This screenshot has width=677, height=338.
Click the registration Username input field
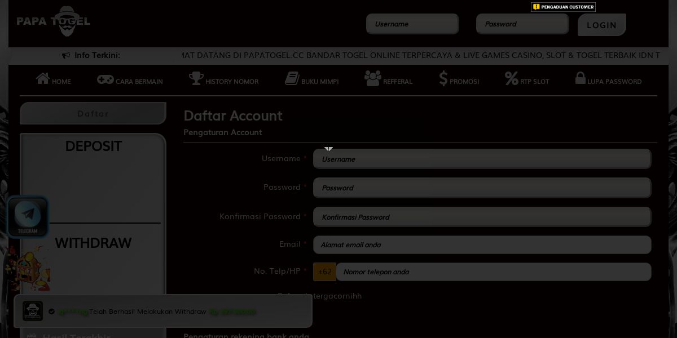point(482,159)
